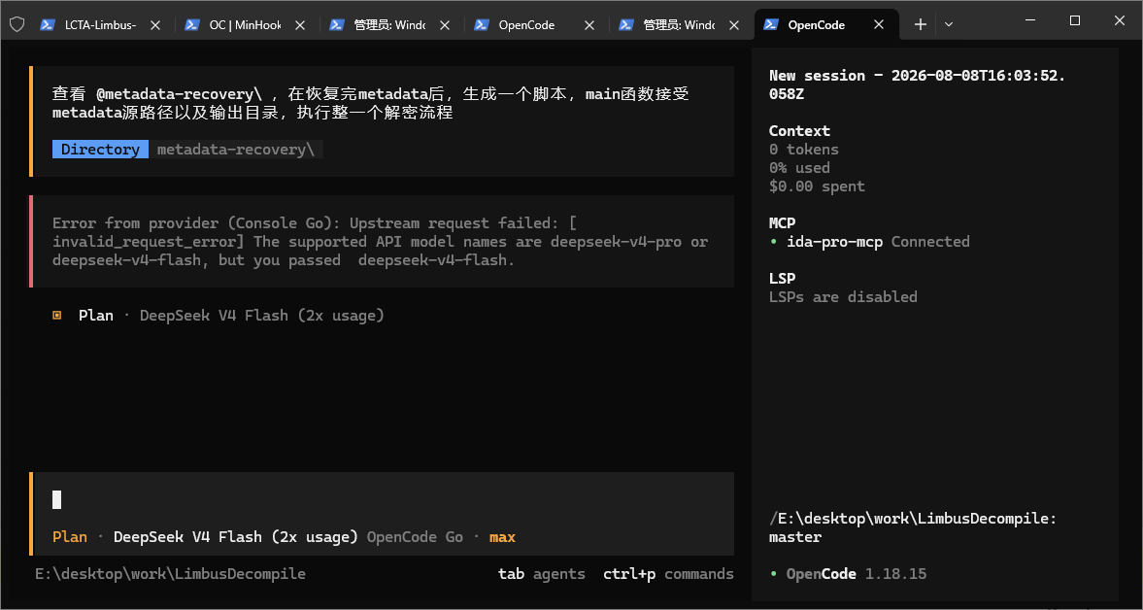
Task: Click the PowerShell icon on OC | MinHook tab
Action: (192, 25)
